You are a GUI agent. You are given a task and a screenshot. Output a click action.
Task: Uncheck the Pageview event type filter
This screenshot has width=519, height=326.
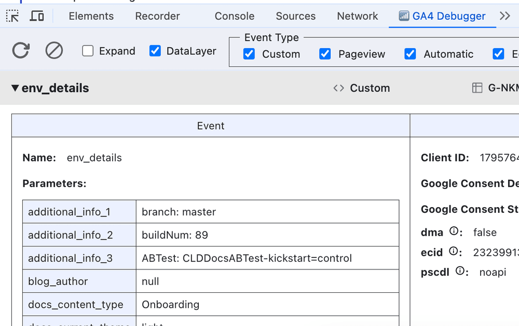[x=325, y=53]
